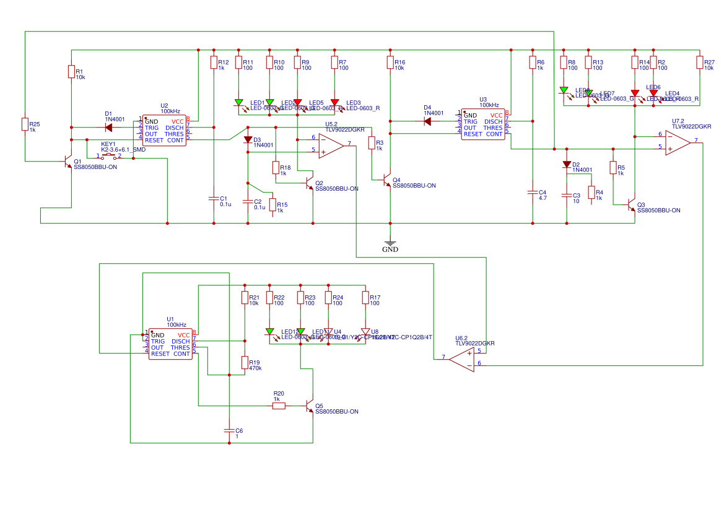Select resistor R15 1k symbol

[273, 204]
